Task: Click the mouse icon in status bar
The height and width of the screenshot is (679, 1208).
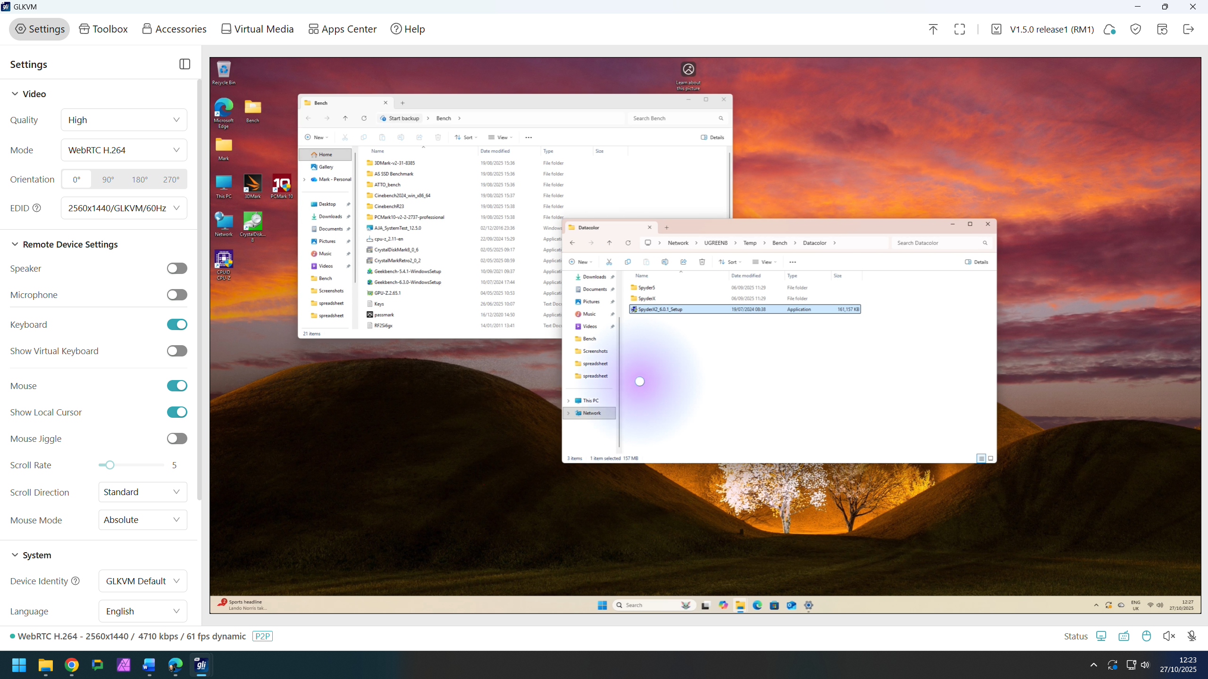Action: click(x=1146, y=636)
